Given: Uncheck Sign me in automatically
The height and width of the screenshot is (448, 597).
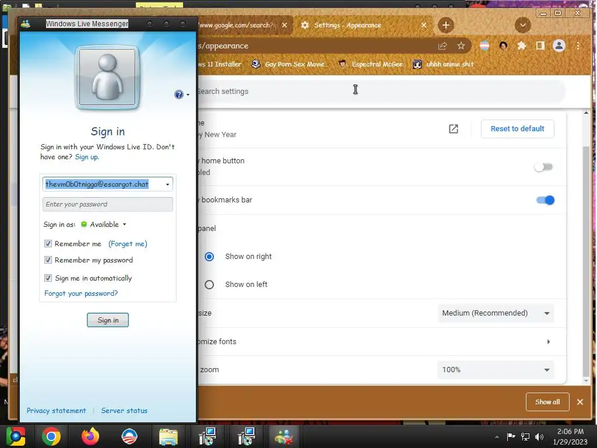Looking at the screenshot, I should [48, 278].
